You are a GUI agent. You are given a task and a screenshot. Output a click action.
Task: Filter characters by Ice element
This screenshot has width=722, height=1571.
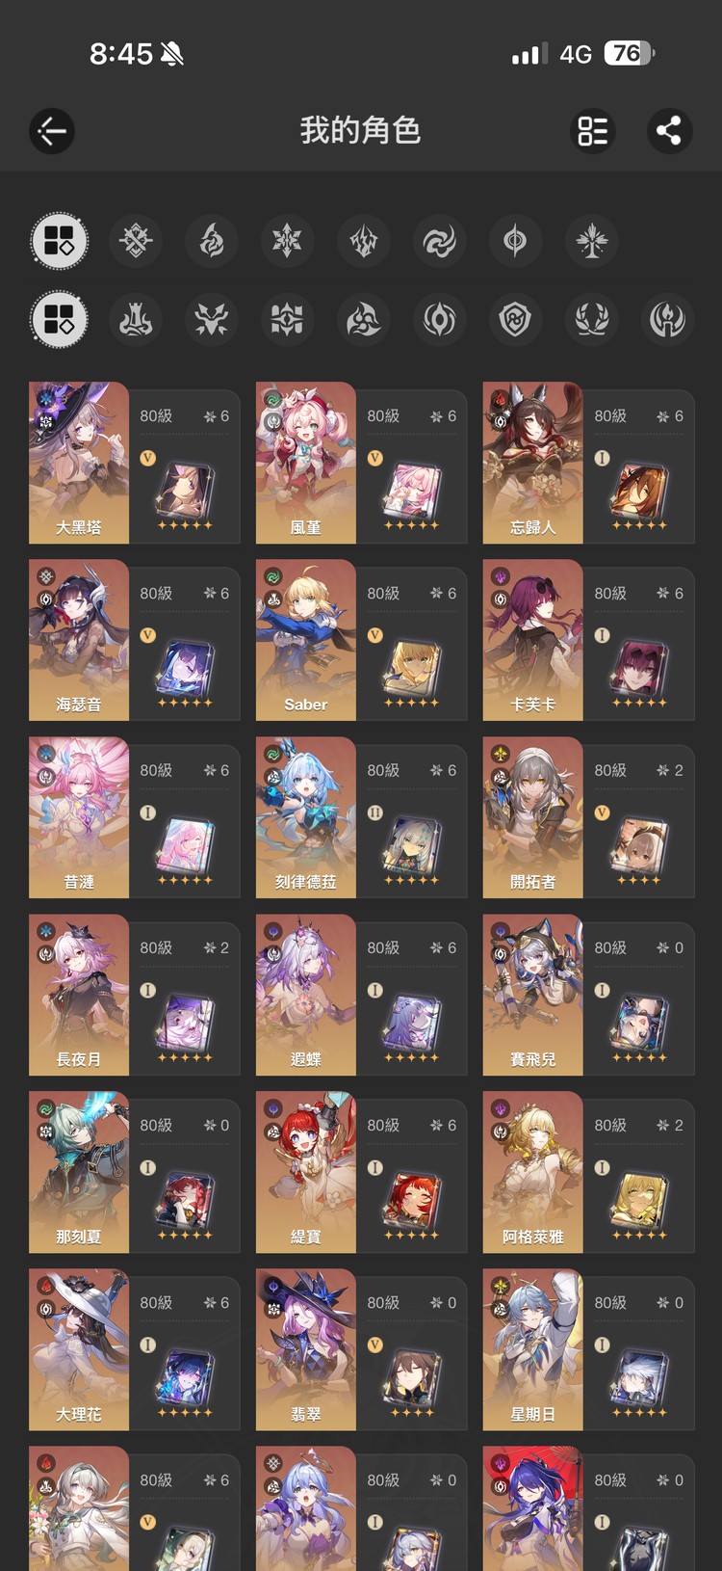click(287, 241)
